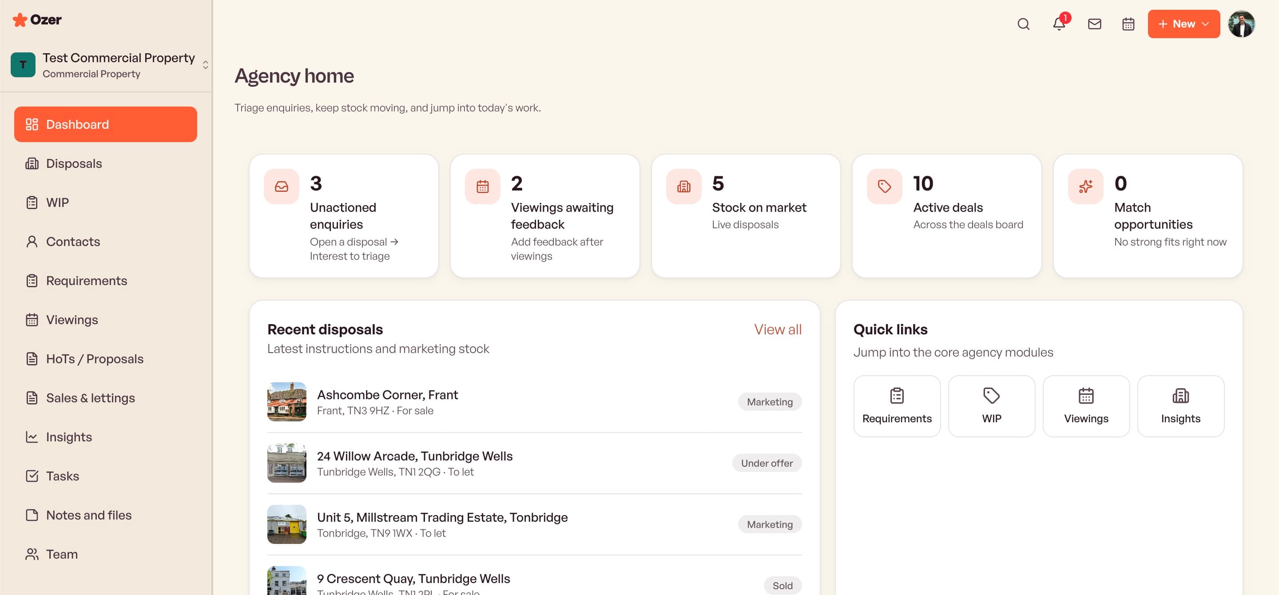
Task: Click the WIP clipboard icon in sidebar
Action: tap(32, 202)
